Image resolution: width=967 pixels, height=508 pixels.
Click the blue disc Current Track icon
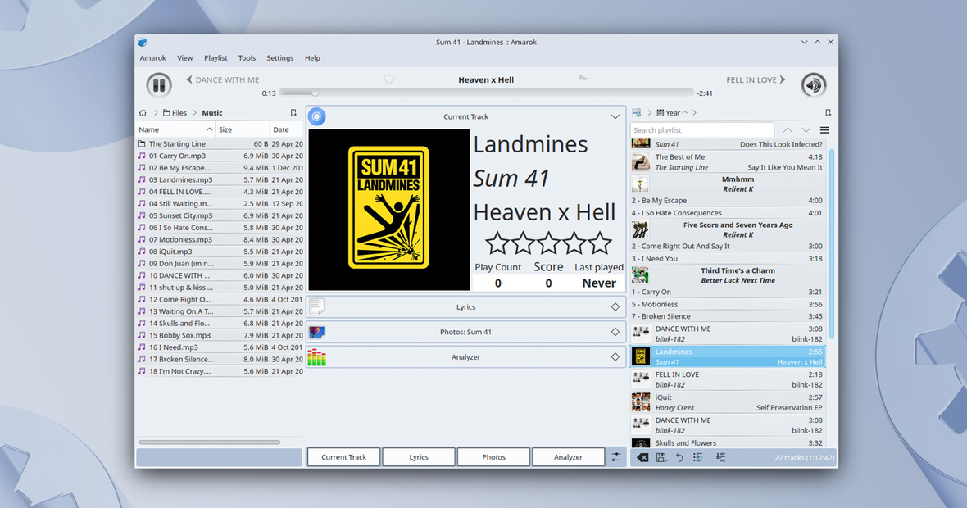tap(317, 116)
